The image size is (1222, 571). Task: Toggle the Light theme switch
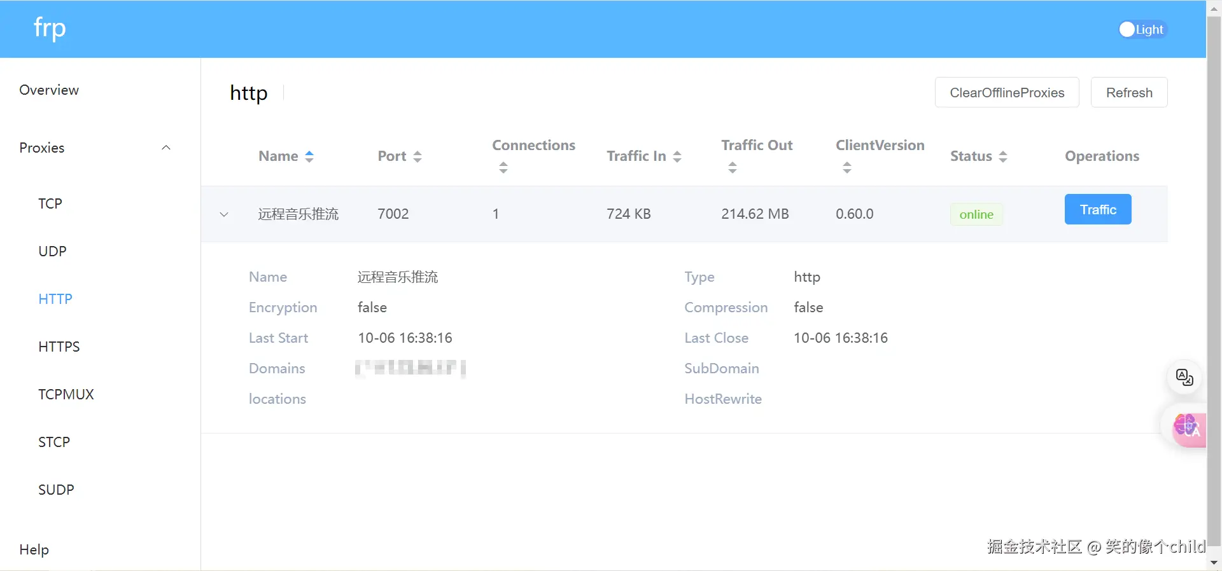pos(1142,29)
